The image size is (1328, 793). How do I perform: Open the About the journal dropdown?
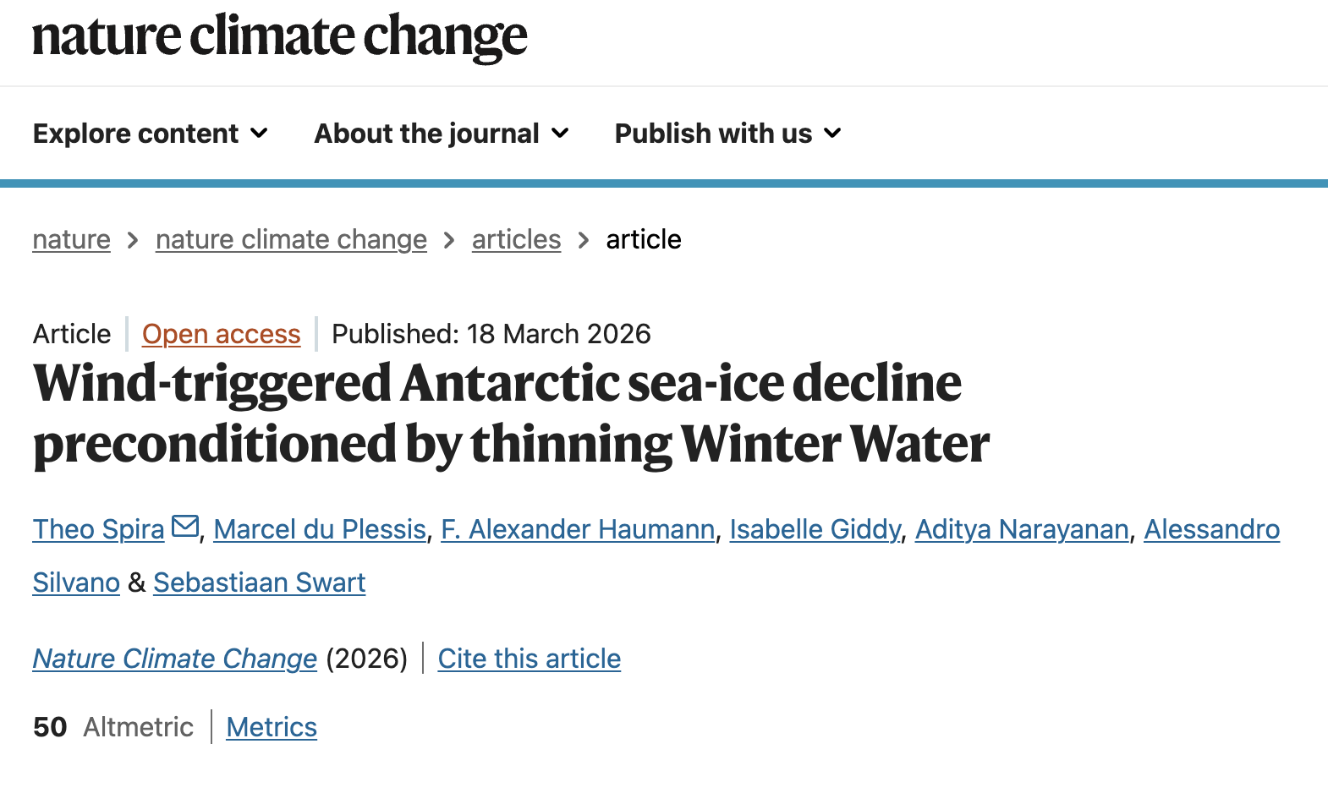tap(441, 134)
